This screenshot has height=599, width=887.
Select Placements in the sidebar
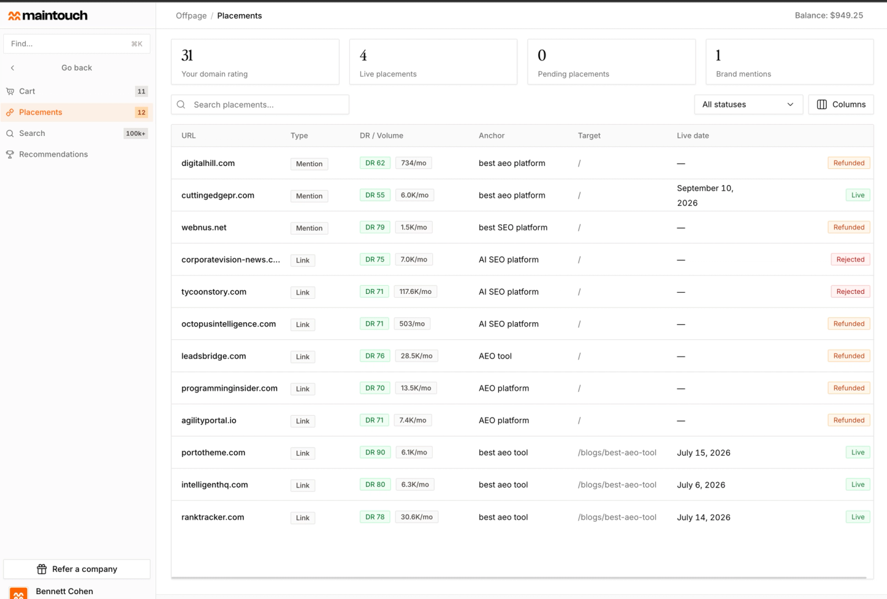pos(77,113)
